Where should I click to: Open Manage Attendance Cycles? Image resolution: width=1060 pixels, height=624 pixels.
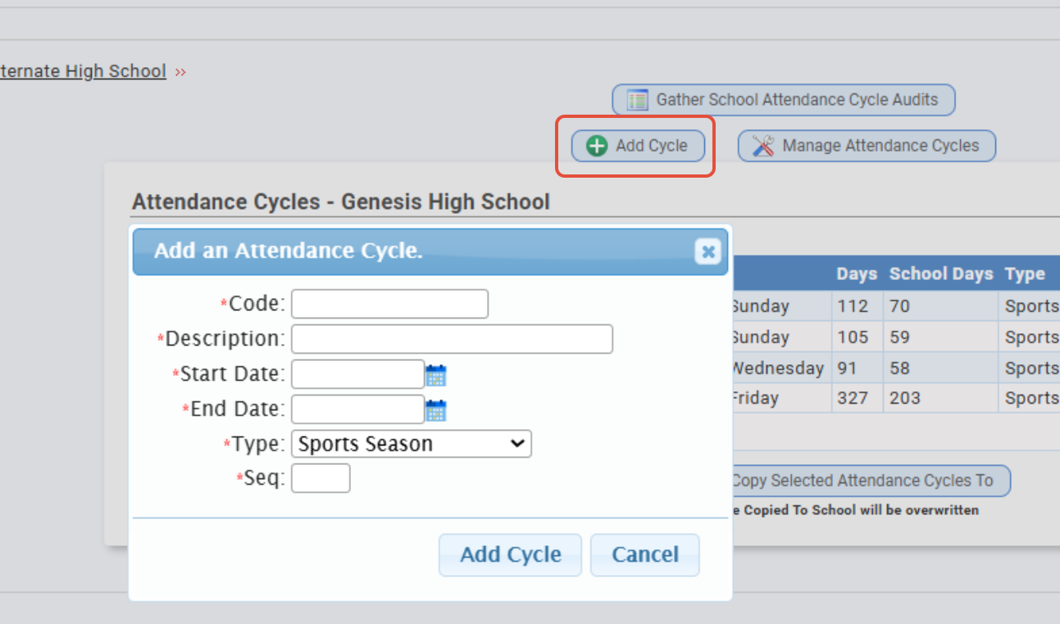[867, 146]
